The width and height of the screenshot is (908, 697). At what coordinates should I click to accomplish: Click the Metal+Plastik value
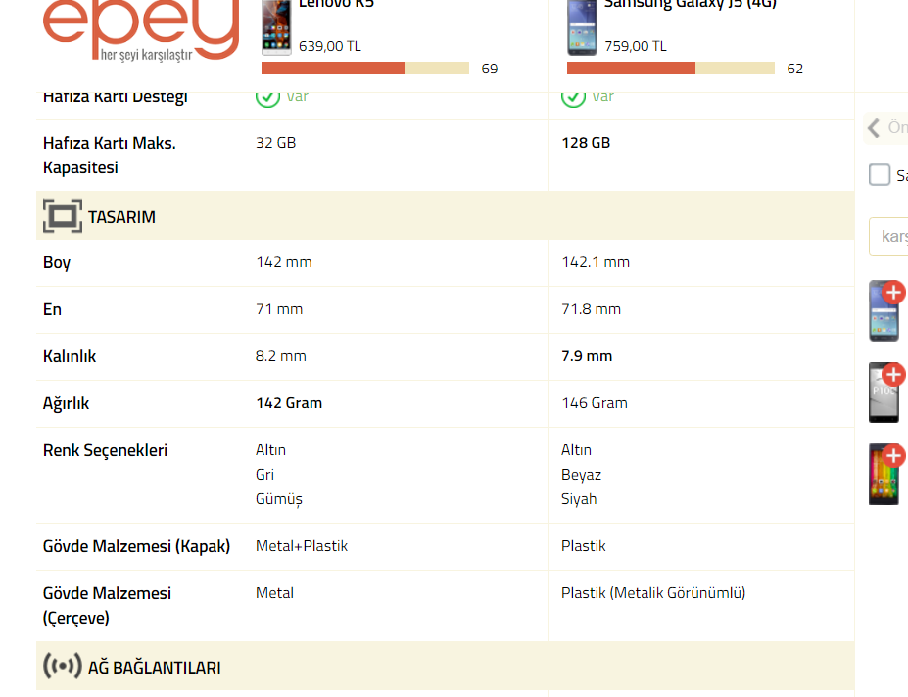point(302,546)
